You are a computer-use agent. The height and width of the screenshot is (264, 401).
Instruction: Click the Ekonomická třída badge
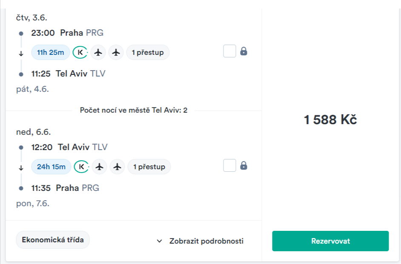53,240
